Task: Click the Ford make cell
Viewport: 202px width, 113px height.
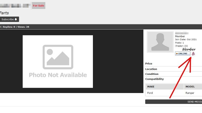Action: (150, 93)
